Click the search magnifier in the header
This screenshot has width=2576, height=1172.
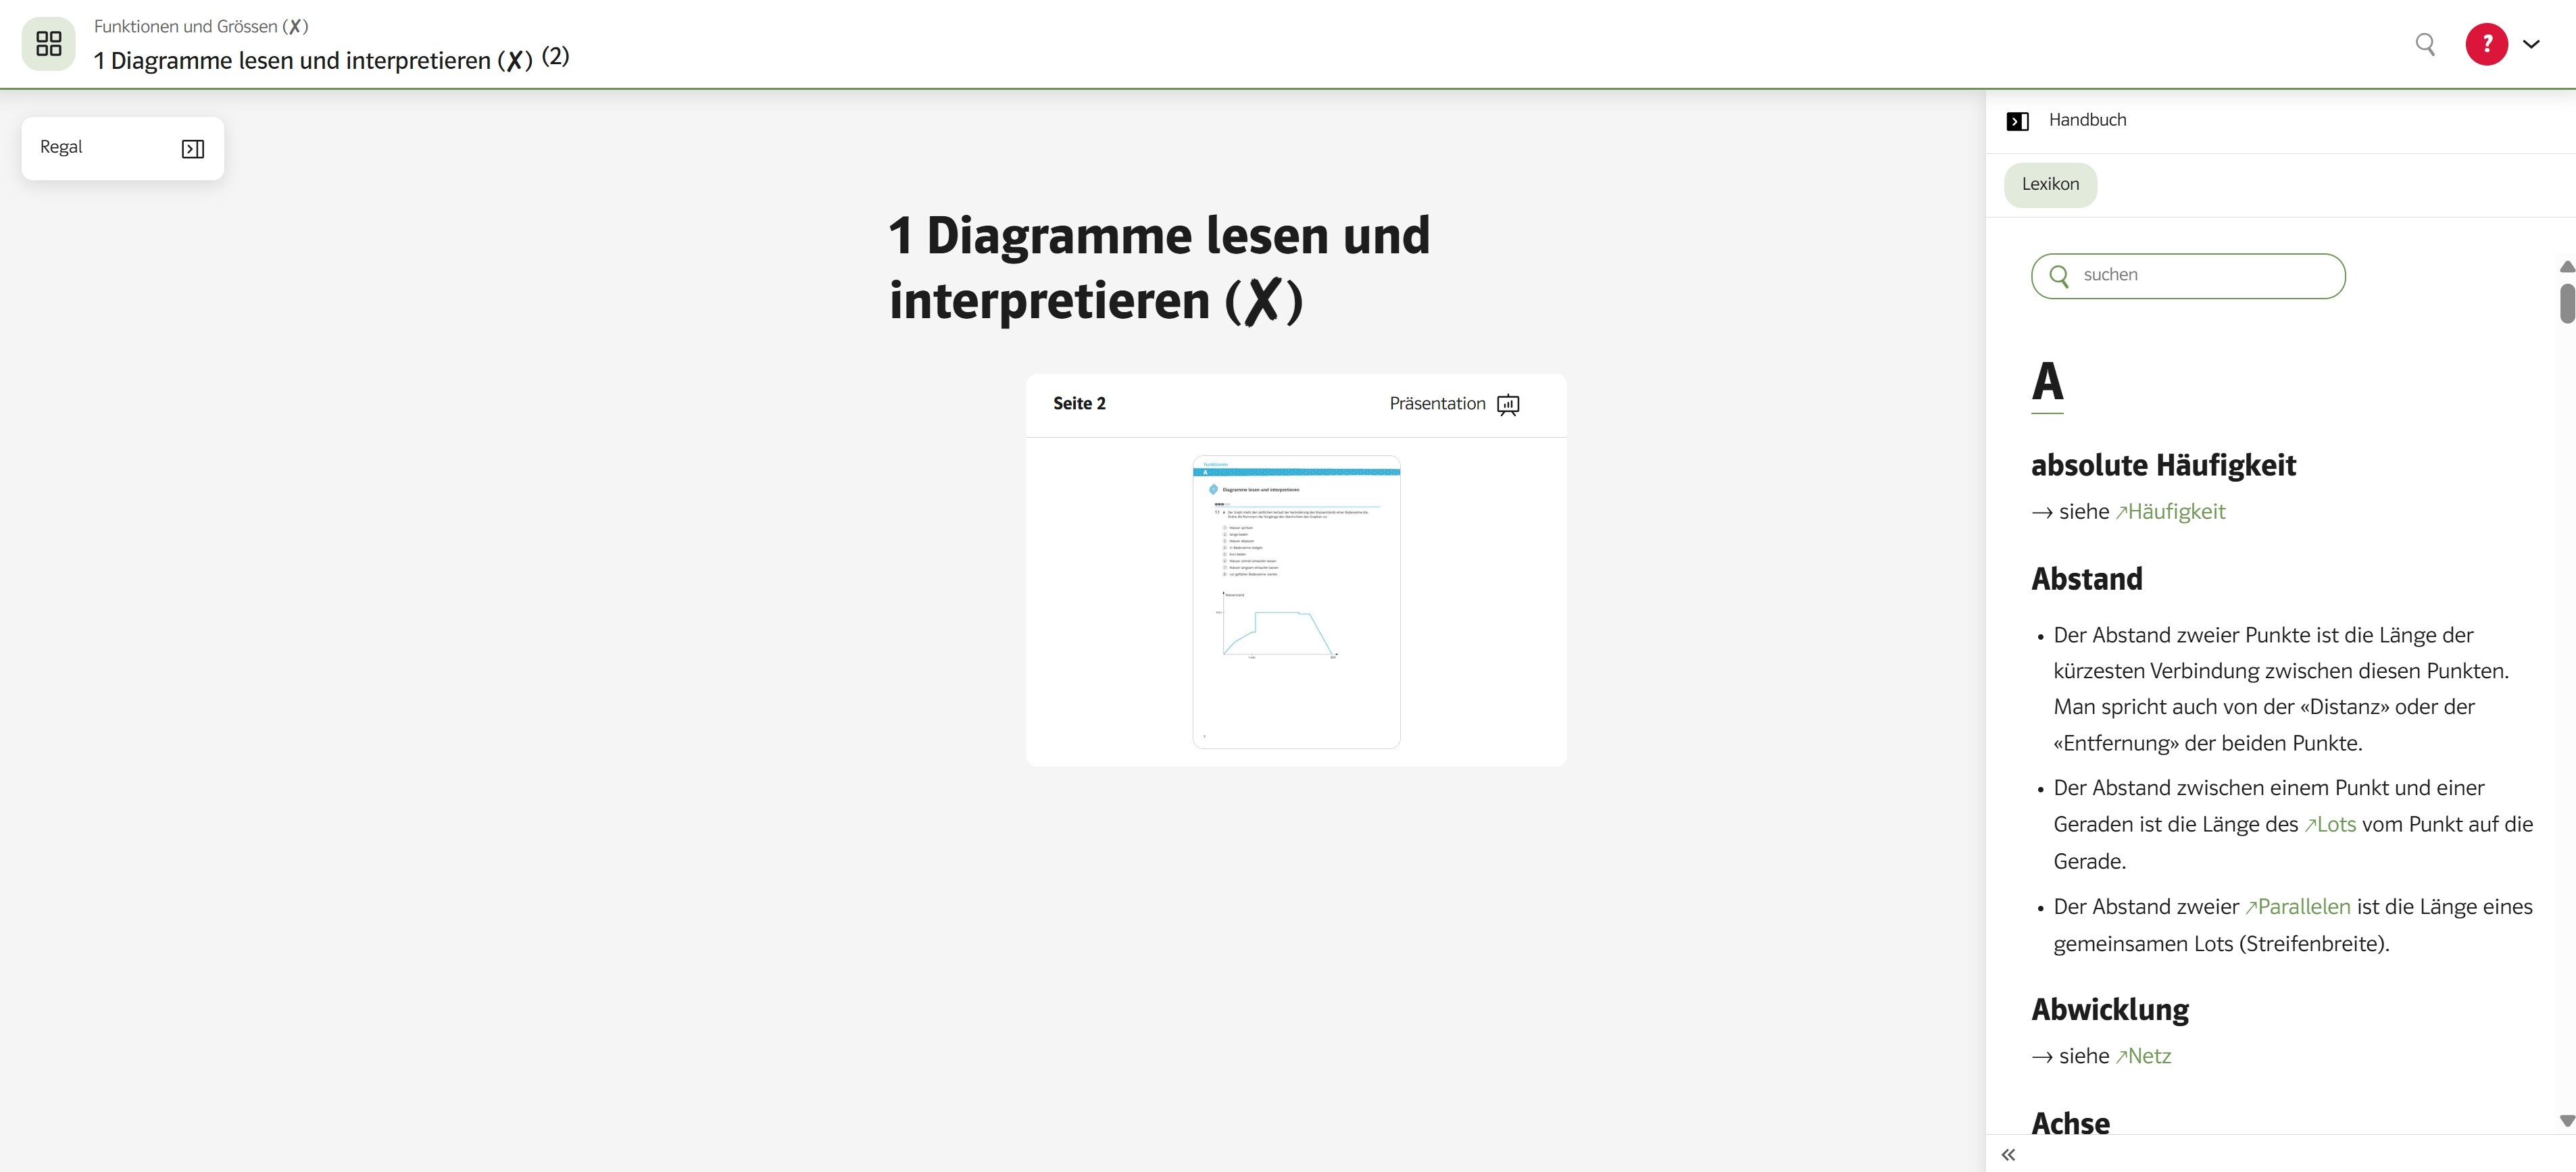pyautogui.click(x=2425, y=44)
